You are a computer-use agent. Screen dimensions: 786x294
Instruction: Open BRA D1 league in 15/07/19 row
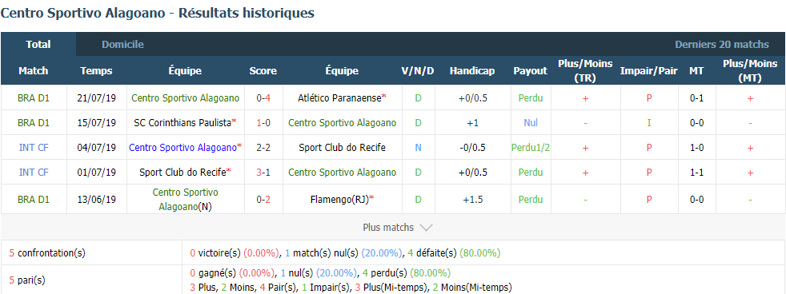click(33, 122)
